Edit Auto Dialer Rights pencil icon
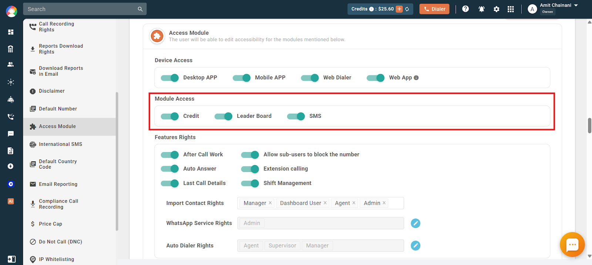Viewport: 592px width, 265px height. click(x=416, y=245)
